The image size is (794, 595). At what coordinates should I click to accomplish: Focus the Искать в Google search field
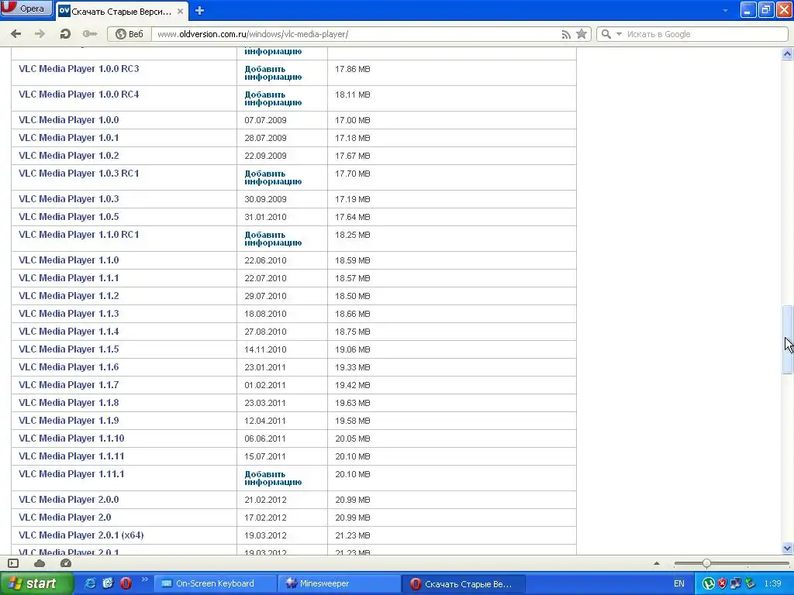tap(706, 34)
